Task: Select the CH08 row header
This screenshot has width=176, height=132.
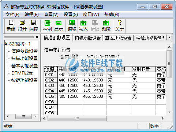Action: point(51,113)
